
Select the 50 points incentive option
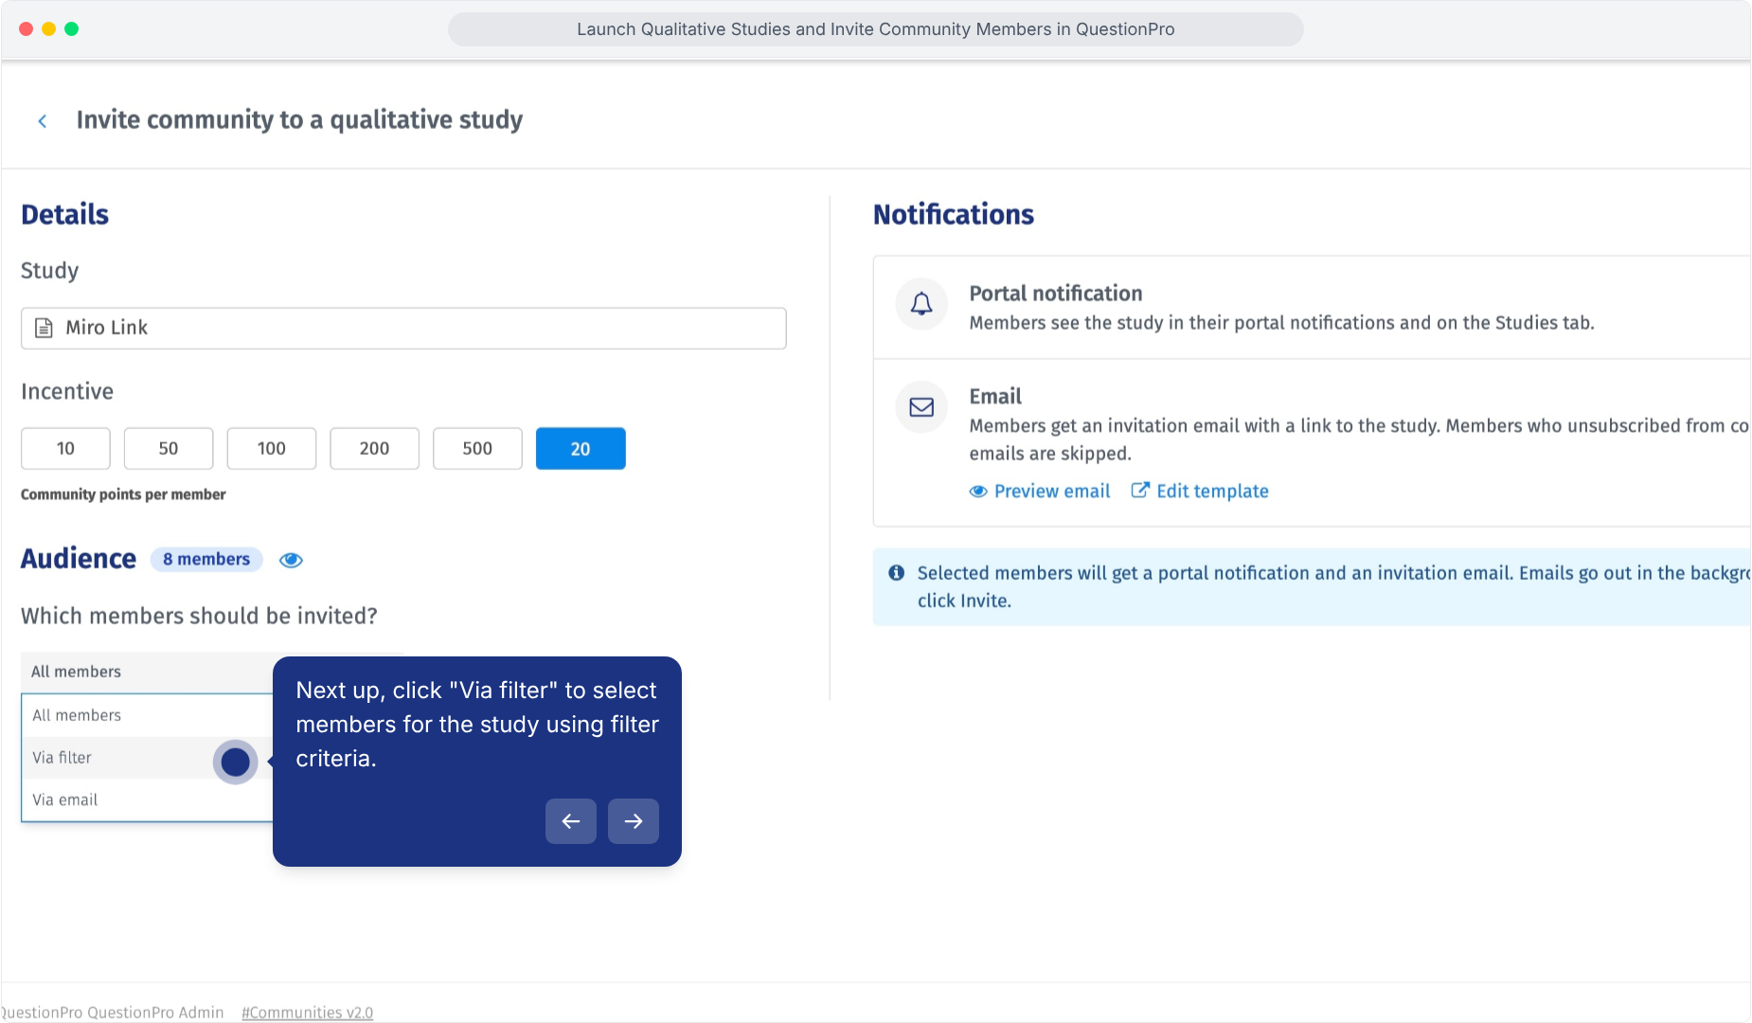click(x=169, y=448)
